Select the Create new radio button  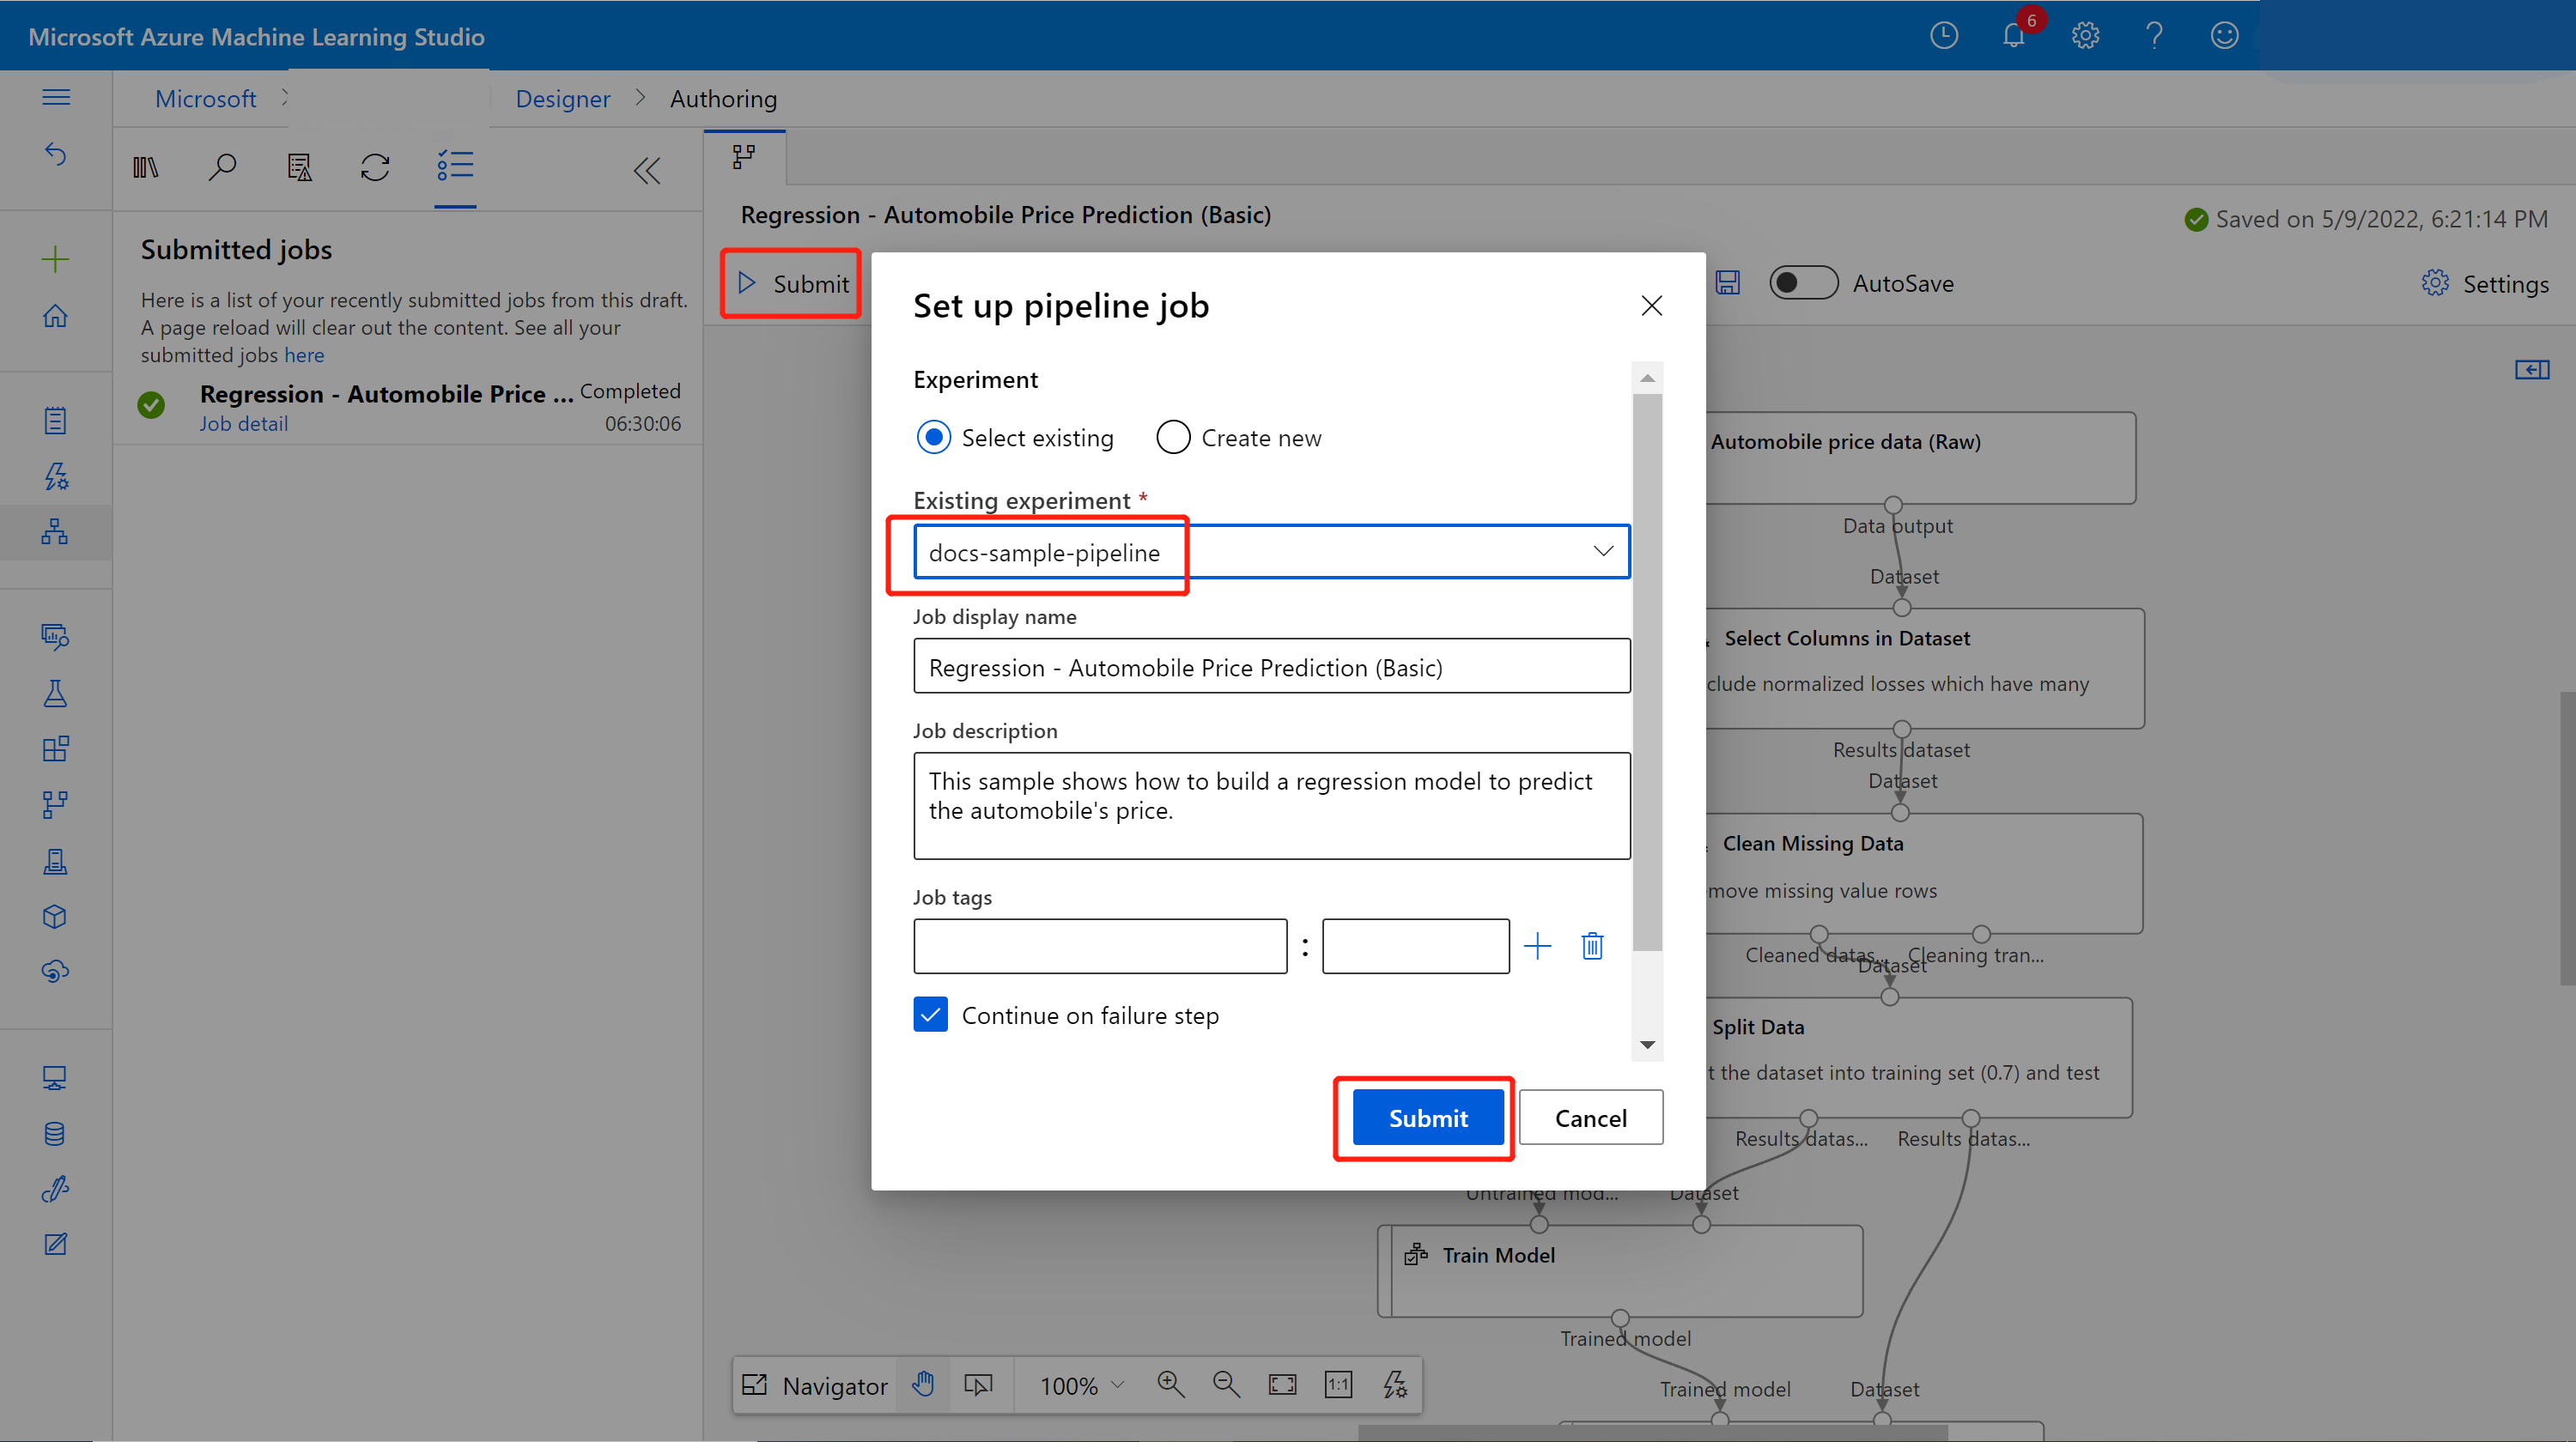coord(1173,438)
